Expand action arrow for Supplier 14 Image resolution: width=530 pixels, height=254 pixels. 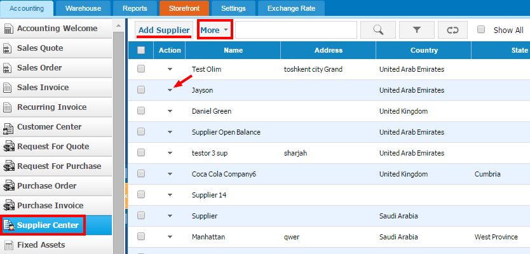pyautogui.click(x=170, y=195)
